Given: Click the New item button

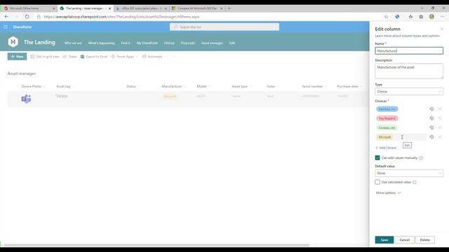Looking at the screenshot, I should [17, 57].
